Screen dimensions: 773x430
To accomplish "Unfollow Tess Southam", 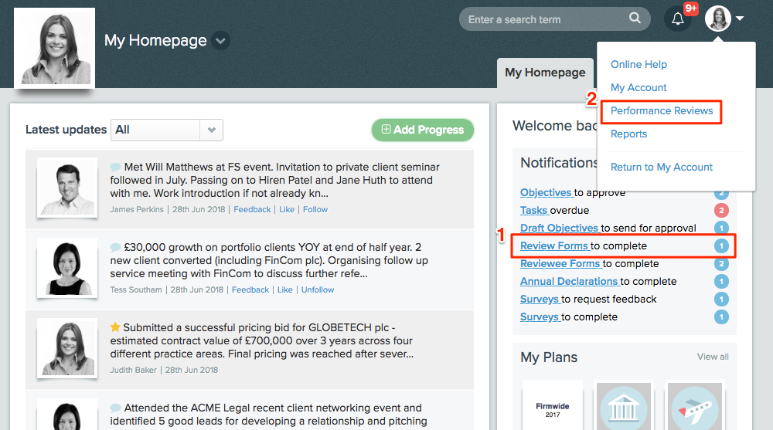I will pyautogui.click(x=318, y=289).
